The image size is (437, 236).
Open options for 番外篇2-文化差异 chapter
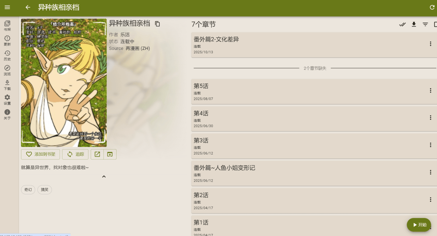(430, 44)
